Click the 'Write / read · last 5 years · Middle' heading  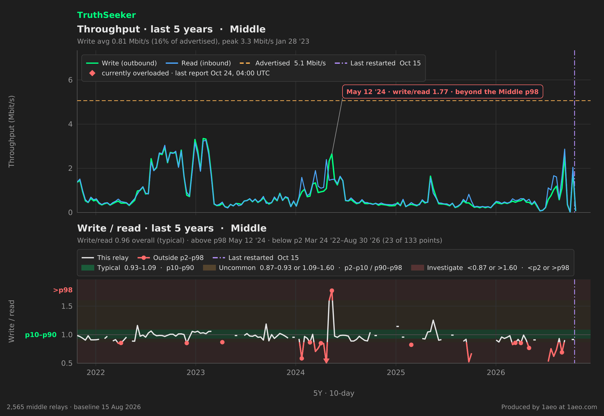point(172,228)
